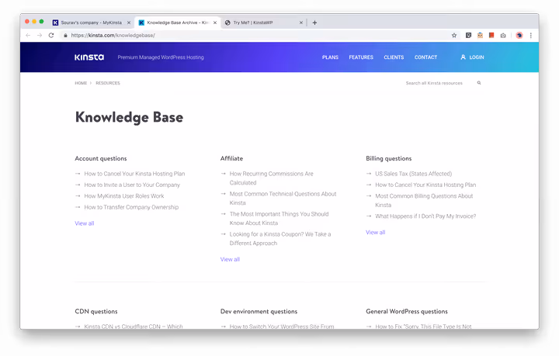Click the Pocket-style extension icon beside the star
Viewport: 559px width, 356px height.
[468, 35]
